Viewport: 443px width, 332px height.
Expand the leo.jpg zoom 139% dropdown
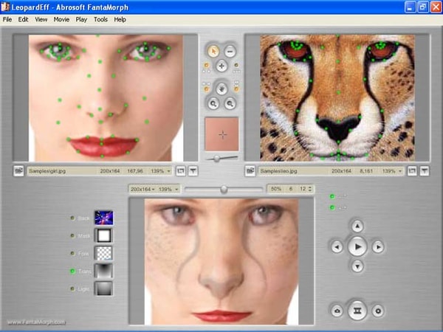tap(400, 171)
